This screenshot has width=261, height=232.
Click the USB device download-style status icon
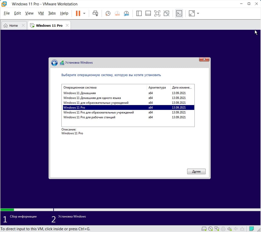tap(242, 229)
